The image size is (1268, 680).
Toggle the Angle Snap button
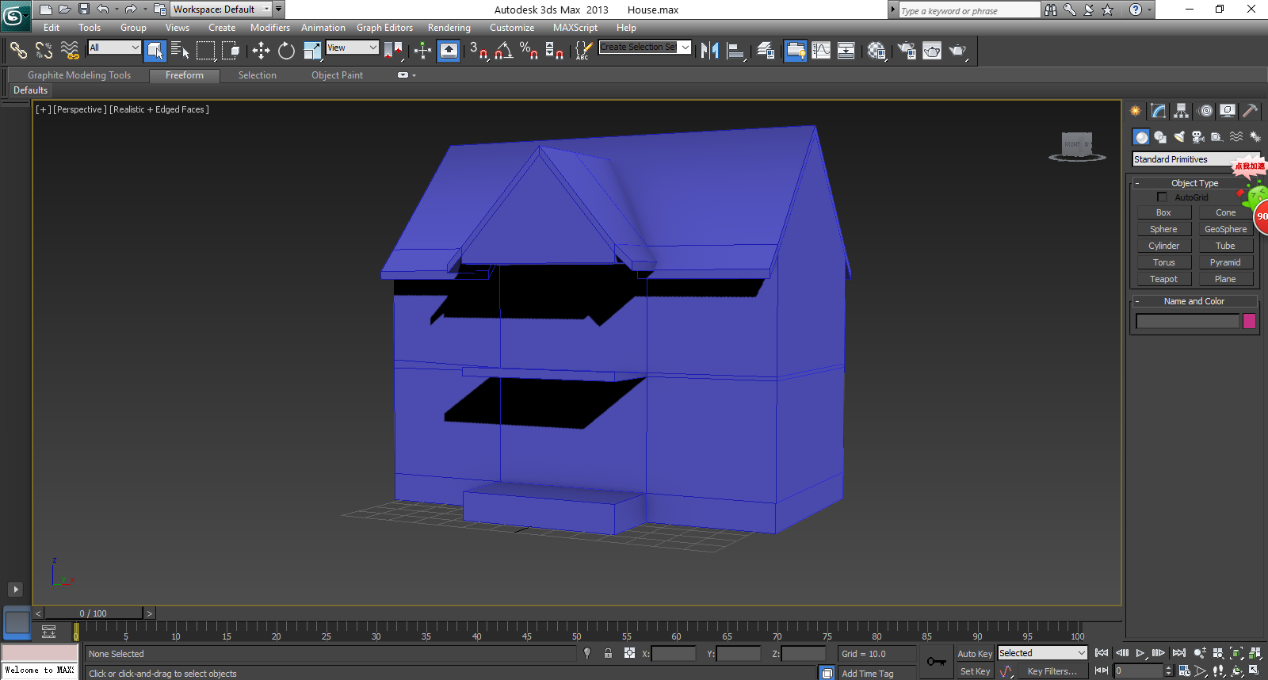pyautogui.click(x=503, y=51)
